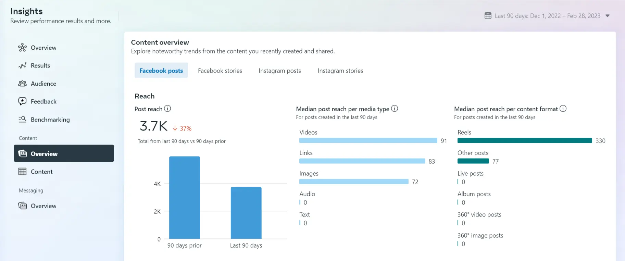Screen dimensions: 625x261
Task: Switch to the Facebook stories tab
Action: pyautogui.click(x=220, y=71)
